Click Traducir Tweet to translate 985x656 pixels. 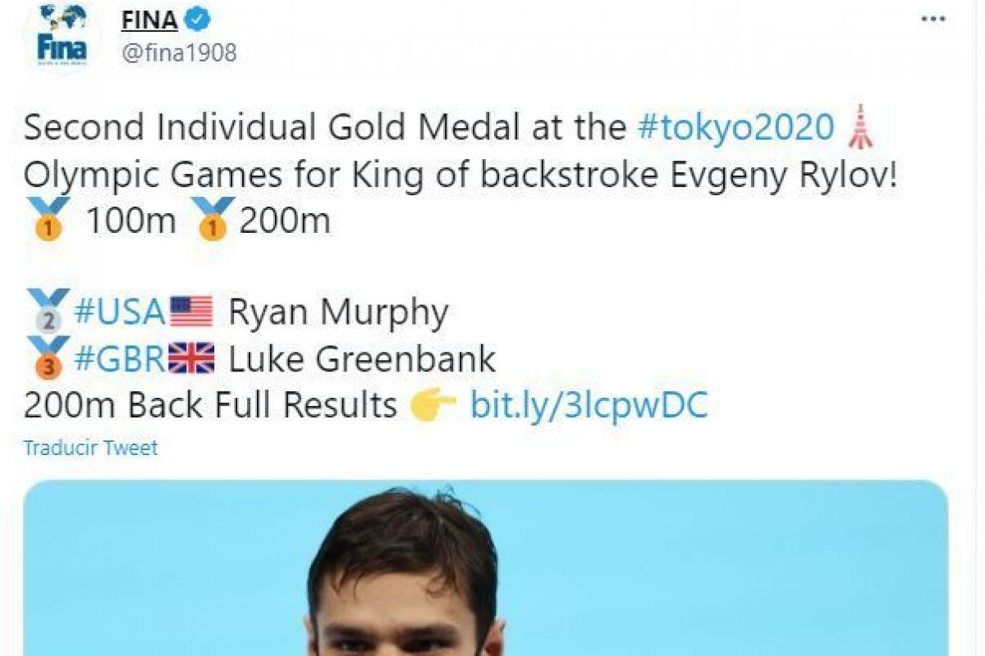pyautogui.click(x=90, y=448)
